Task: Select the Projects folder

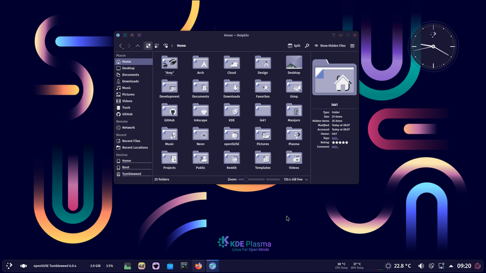Action: pyautogui.click(x=169, y=160)
